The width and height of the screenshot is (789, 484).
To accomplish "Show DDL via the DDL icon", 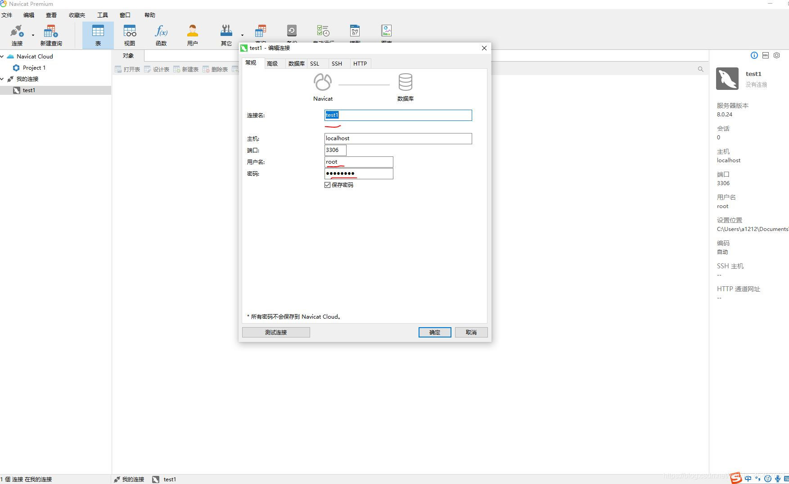I will point(766,55).
